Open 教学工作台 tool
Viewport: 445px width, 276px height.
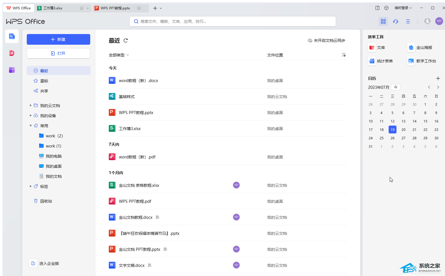click(x=422, y=61)
